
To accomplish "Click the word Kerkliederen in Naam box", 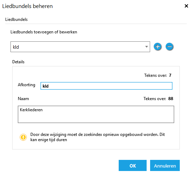I will click(x=31, y=110).
